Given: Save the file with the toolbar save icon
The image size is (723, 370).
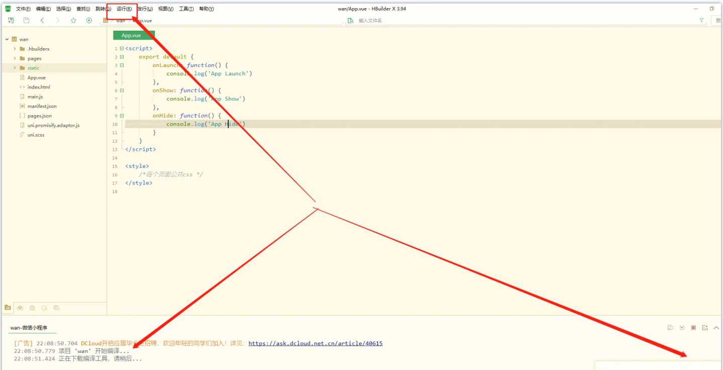Looking at the screenshot, I should [27, 21].
